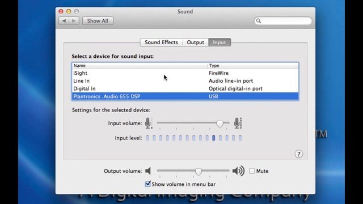This screenshot has width=363, height=204.
Task: Check the Mute checkbox
Action: point(252,171)
